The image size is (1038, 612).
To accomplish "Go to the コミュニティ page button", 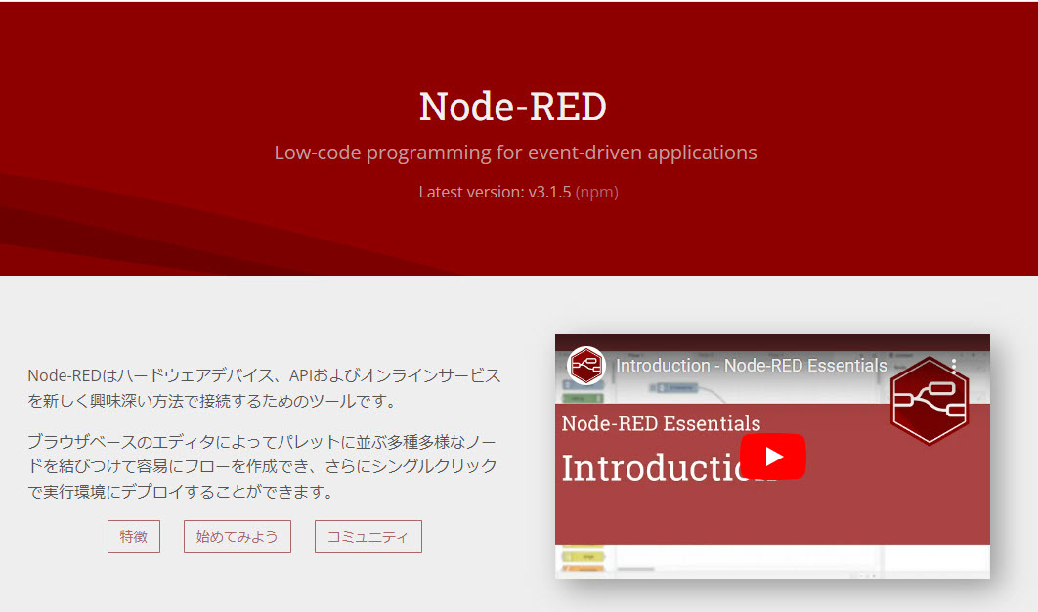I will point(368,537).
